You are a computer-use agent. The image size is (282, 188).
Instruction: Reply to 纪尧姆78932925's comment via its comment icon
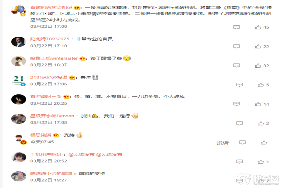pyautogui.click(x=236, y=46)
